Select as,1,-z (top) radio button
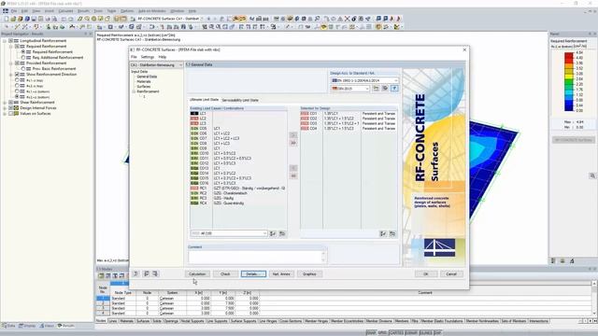 coord(17,80)
